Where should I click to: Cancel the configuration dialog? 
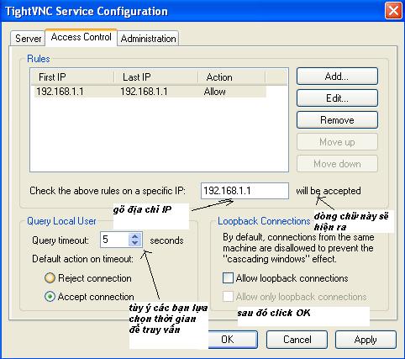pyautogui.click(x=297, y=340)
